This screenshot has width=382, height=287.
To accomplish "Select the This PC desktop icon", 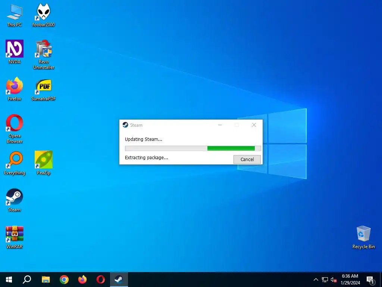I will [15, 15].
